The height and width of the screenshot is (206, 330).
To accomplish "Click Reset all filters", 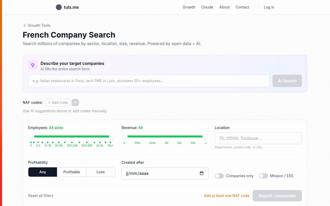I will pyautogui.click(x=40, y=196).
